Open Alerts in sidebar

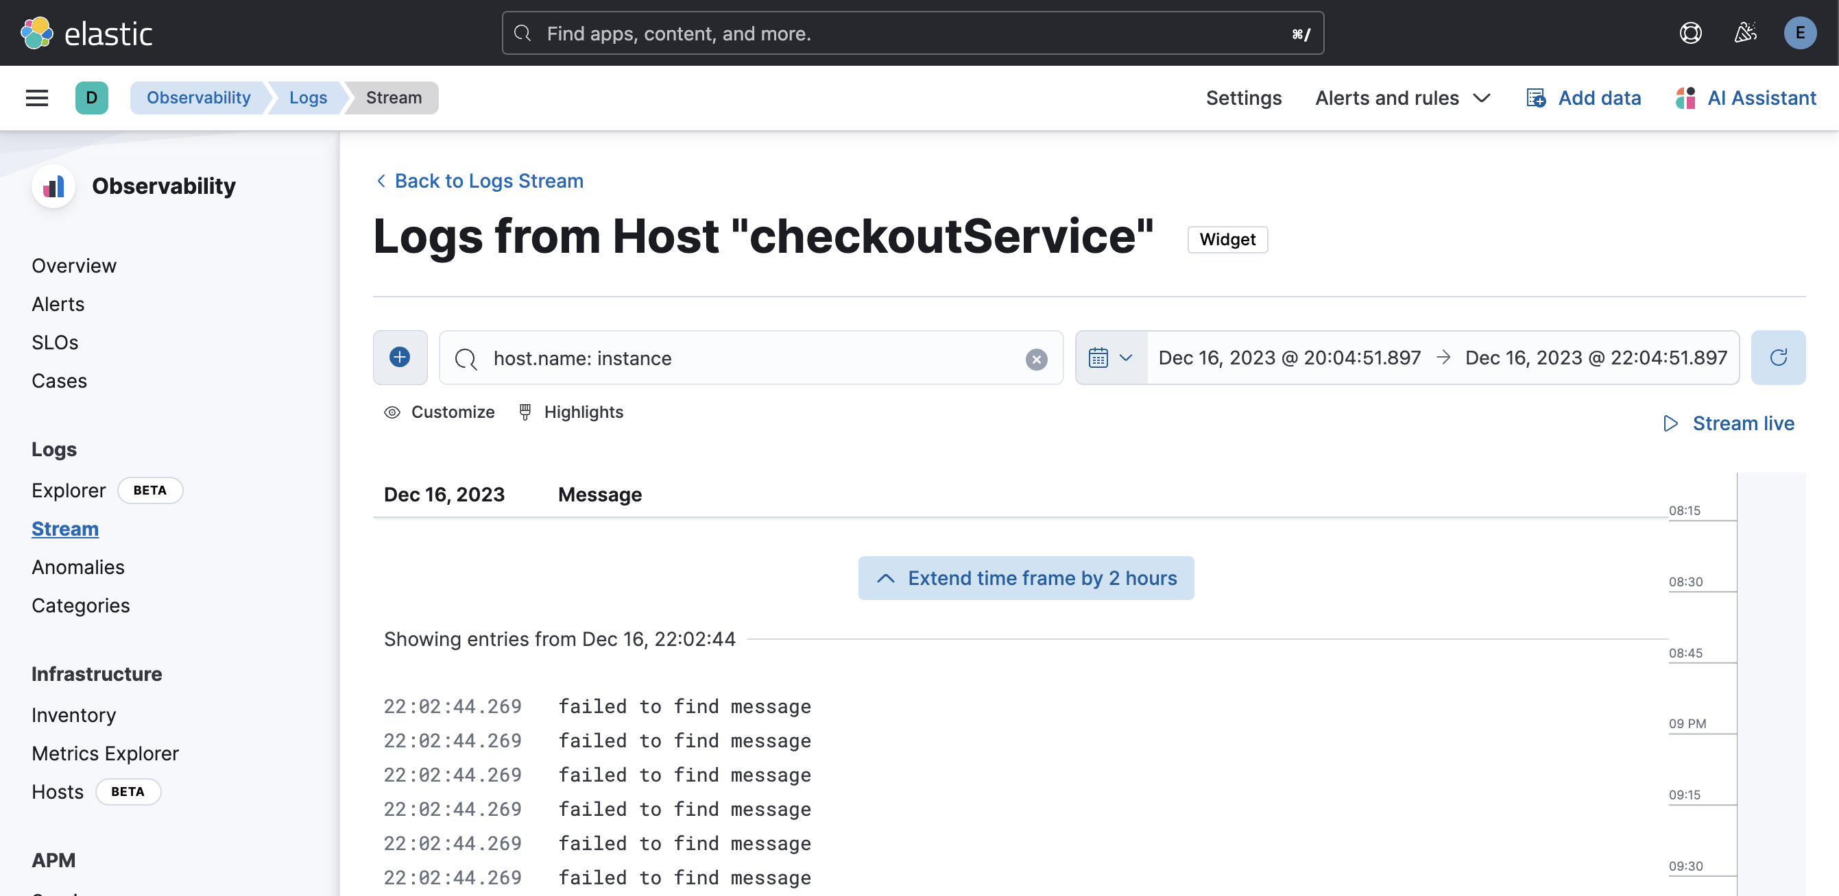click(x=58, y=305)
